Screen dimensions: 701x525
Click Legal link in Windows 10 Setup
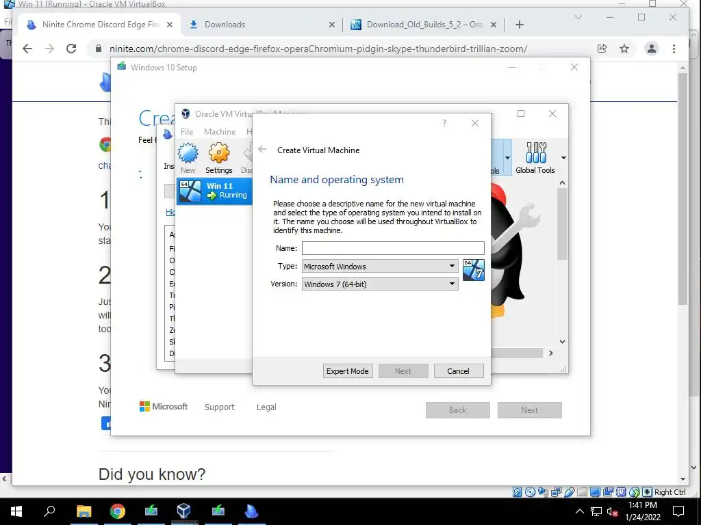coord(266,407)
